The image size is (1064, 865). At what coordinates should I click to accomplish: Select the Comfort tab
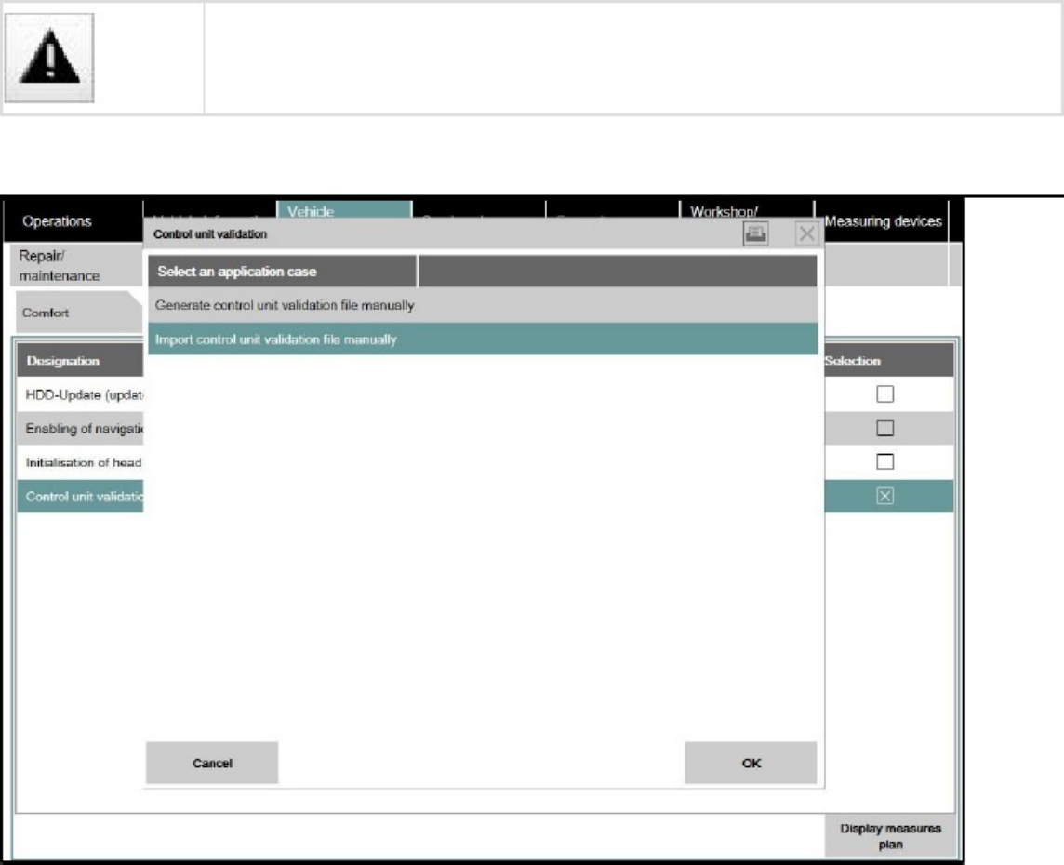pos(79,313)
